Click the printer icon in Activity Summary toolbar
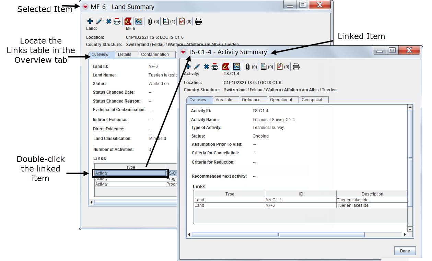 296,67
